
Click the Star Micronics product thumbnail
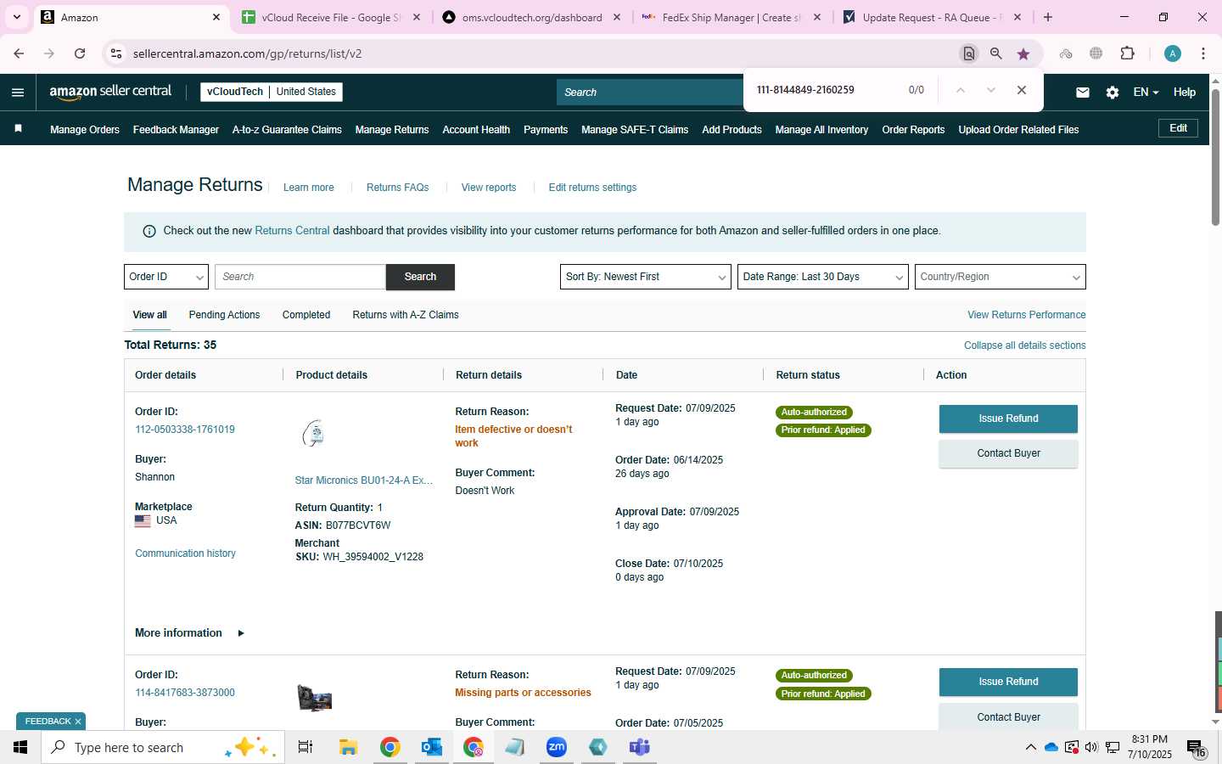pos(314,433)
